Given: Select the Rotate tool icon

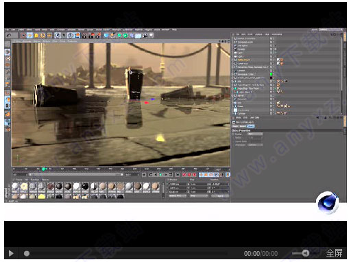Looking at the screenshot, I should 43,36.
